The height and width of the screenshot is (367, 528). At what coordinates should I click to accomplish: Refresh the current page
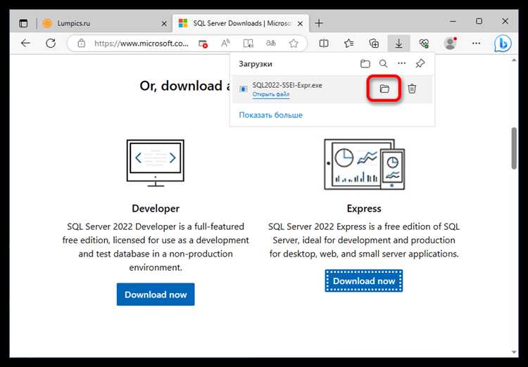(51, 43)
